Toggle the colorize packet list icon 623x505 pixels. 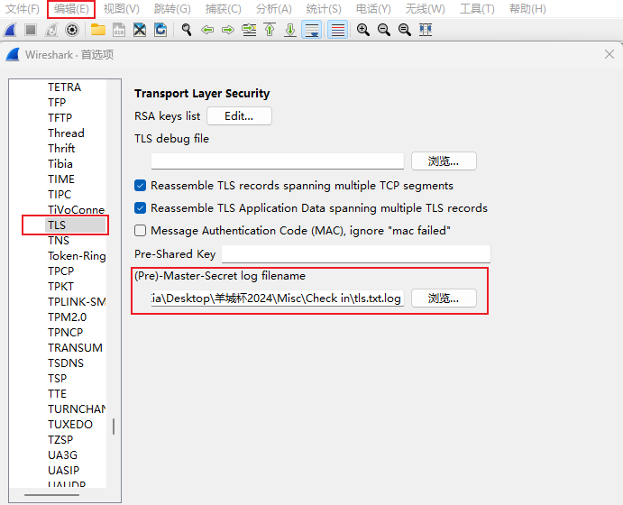[337, 30]
